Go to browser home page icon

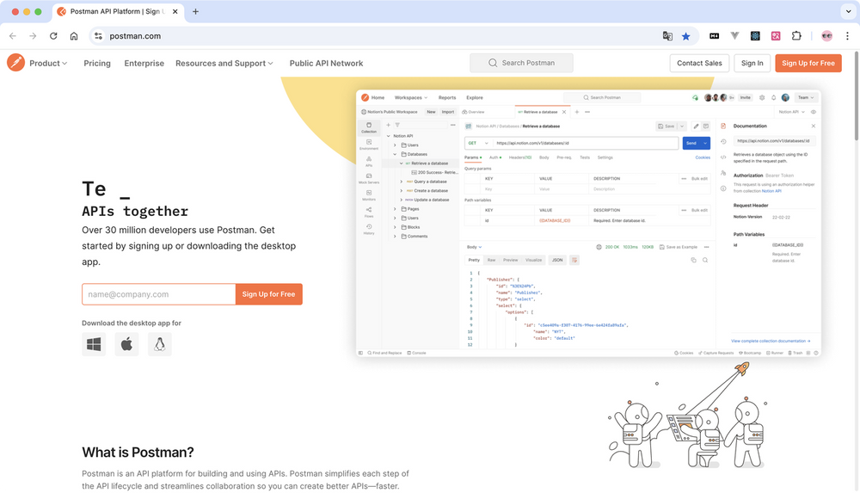click(x=74, y=36)
